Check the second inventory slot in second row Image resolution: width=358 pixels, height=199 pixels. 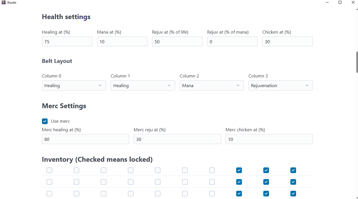click(x=76, y=182)
